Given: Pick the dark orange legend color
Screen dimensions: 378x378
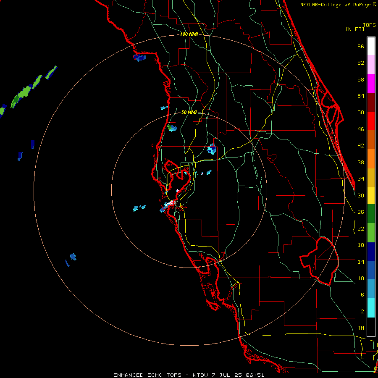Looking at the screenshot, I should (x=371, y=139).
